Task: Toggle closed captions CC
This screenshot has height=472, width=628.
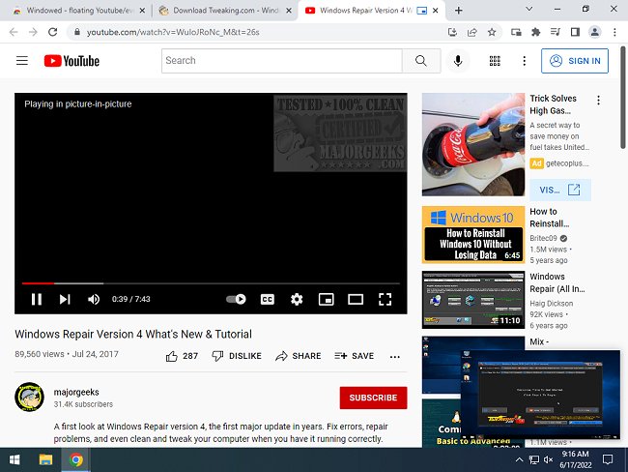Action: [267, 299]
